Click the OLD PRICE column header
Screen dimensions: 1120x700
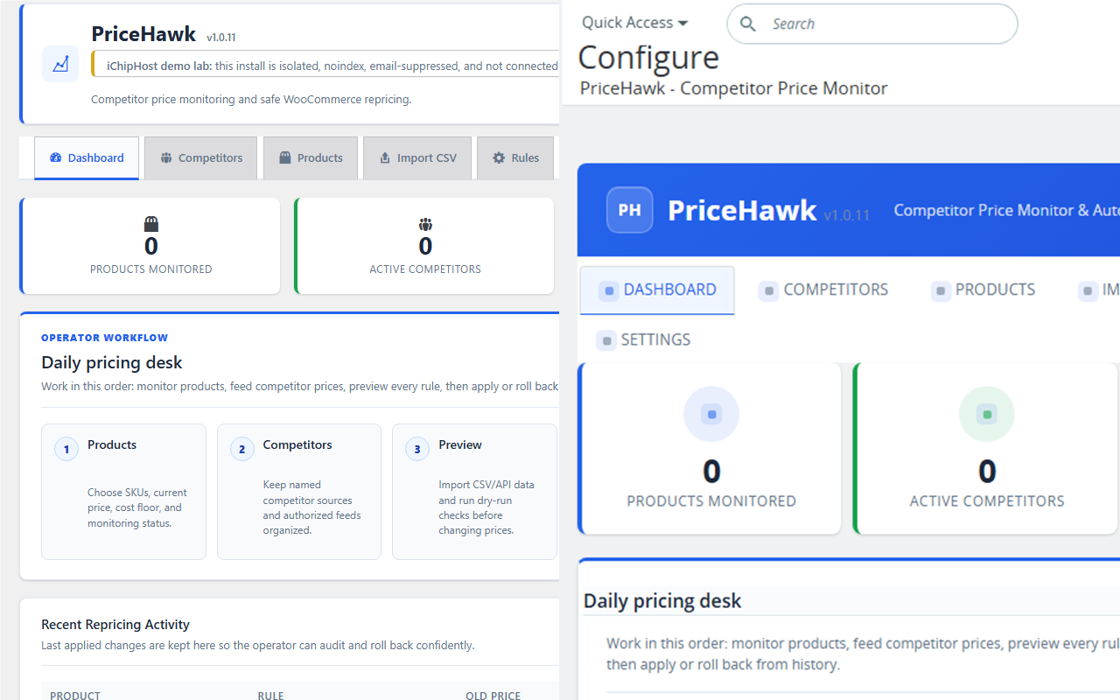[493, 696]
